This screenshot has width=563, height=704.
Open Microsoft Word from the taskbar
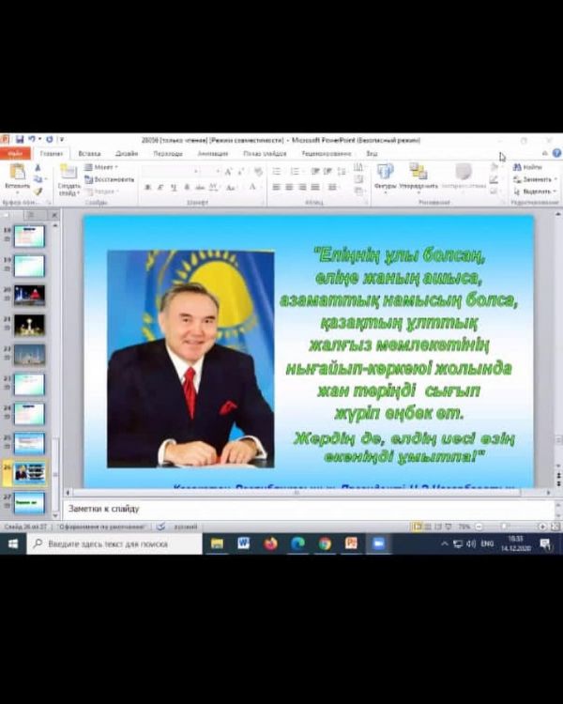coord(244,543)
